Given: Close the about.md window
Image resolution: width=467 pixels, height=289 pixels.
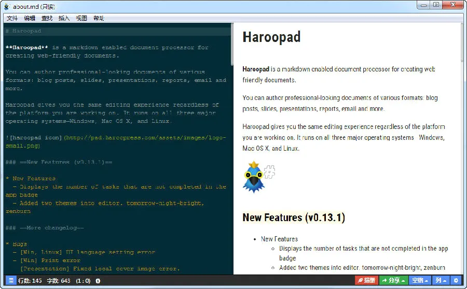Looking at the screenshot, I should 452,5.
